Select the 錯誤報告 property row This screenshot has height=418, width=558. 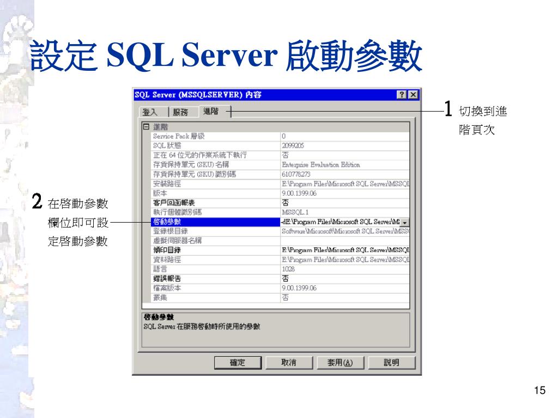[x=281, y=279]
